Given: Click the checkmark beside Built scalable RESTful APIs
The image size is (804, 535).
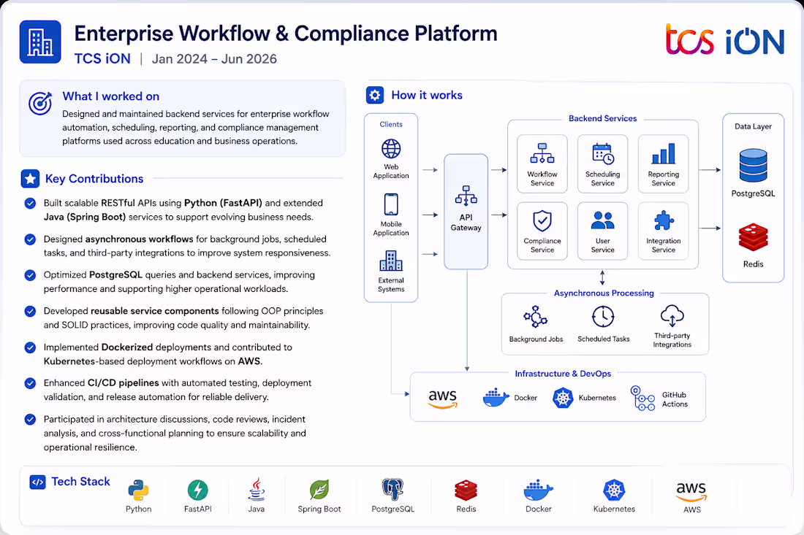Looking at the screenshot, I should coord(30,203).
